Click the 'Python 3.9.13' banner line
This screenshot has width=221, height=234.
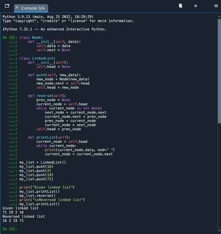(48, 17)
